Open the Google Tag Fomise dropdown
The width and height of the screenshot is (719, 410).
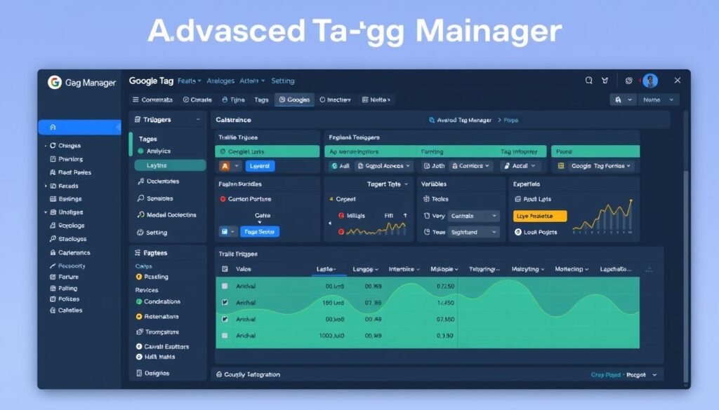(x=601, y=166)
